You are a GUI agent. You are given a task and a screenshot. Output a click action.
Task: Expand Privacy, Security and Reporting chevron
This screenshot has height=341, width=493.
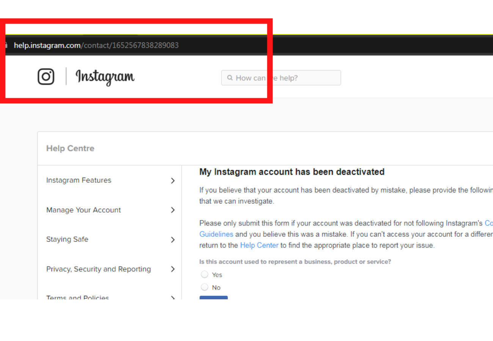click(x=173, y=269)
